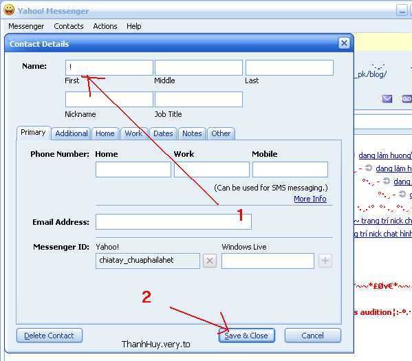Open the Actions menu
The image size is (412, 361).
tap(105, 26)
